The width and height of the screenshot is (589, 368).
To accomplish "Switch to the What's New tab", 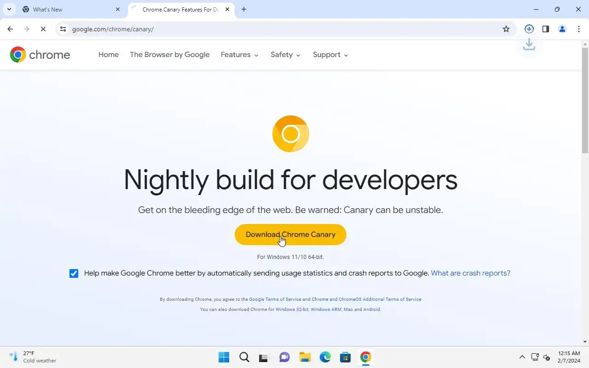I will (x=69, y=9).
